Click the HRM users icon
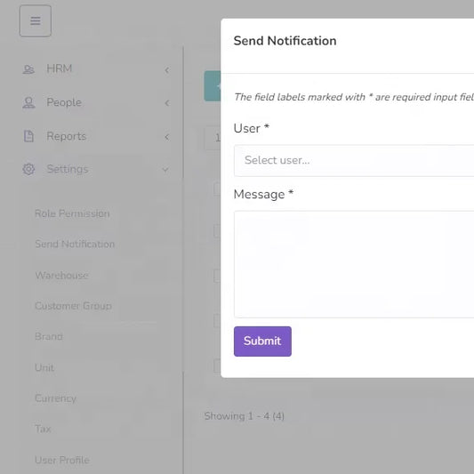Screen dimensions: 474x474 pos(28,69)
